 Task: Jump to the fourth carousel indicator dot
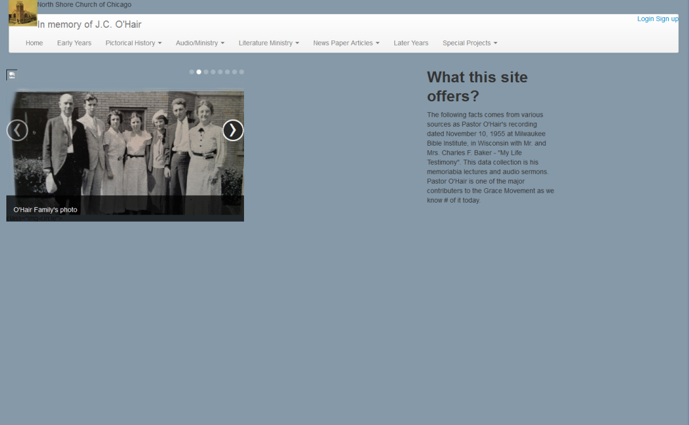pyautogui.click(x=213, y=72)
